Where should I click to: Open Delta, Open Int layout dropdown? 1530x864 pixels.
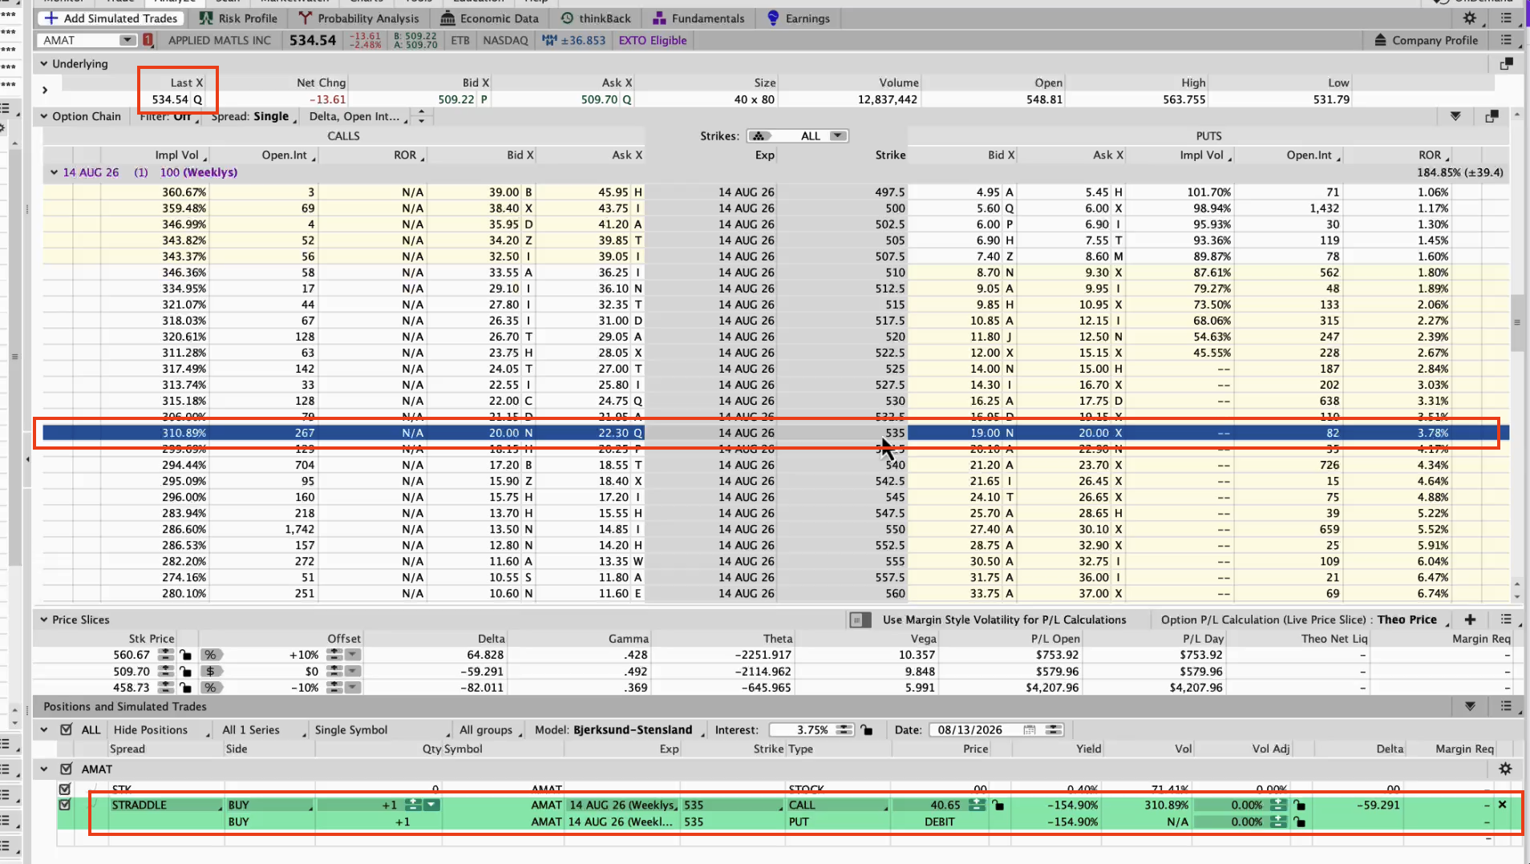pyautogui.click(x=358, y=116)
